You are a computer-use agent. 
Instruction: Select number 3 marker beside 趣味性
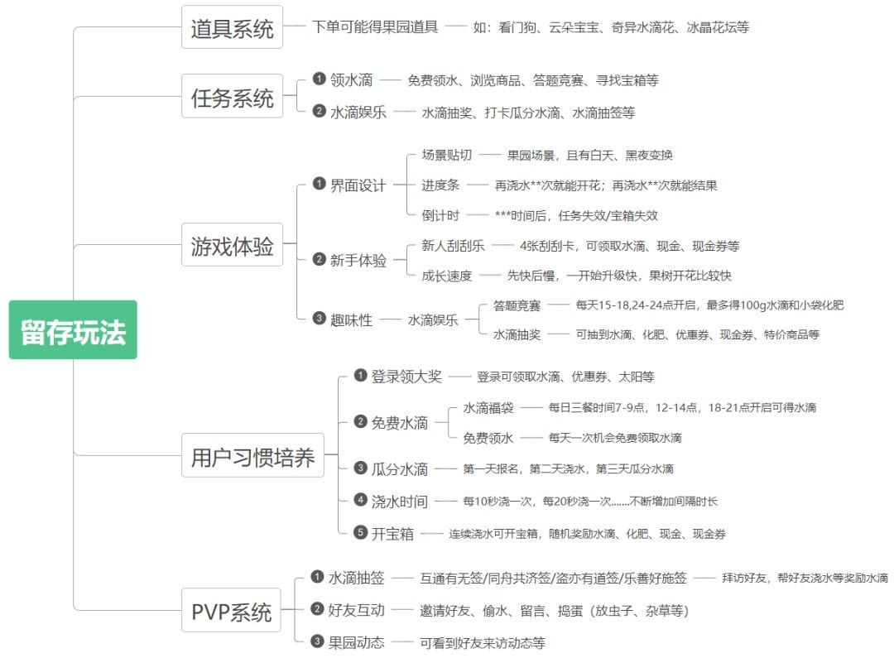[319, 319]
